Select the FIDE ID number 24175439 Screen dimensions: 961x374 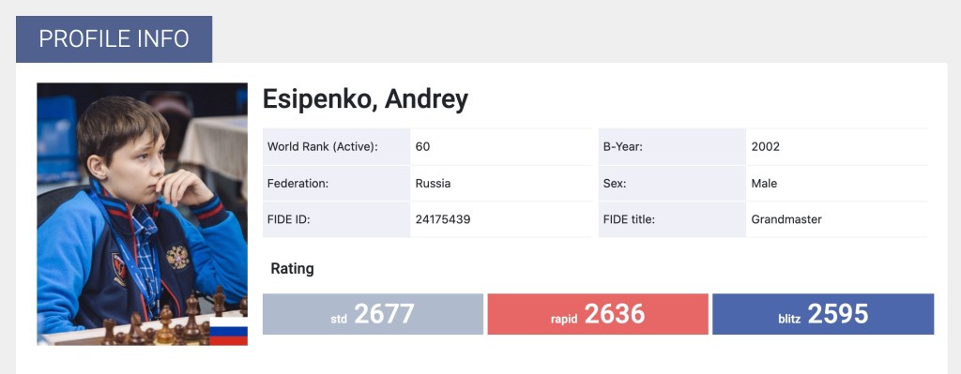443,219
